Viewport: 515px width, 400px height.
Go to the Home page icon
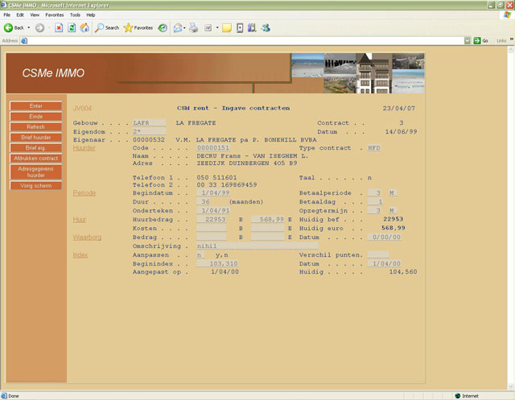(84, 27)
